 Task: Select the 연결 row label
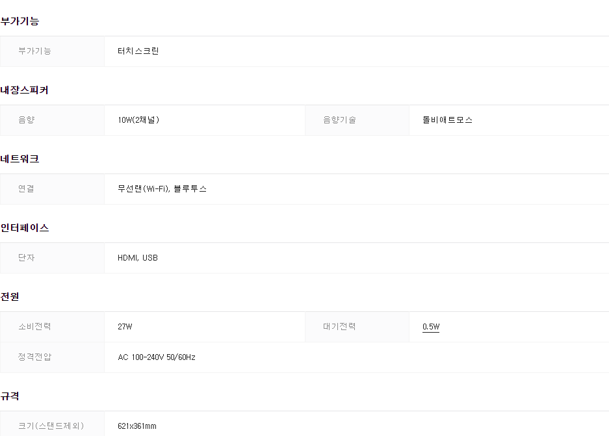(27, 189)
